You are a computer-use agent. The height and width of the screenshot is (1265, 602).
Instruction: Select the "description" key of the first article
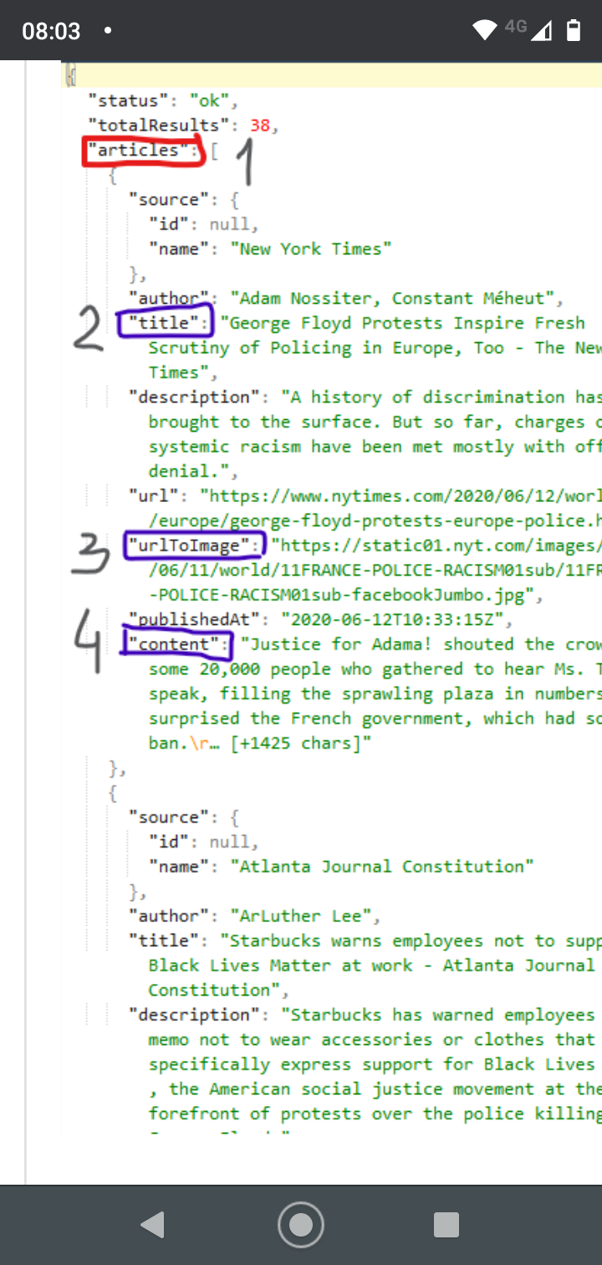pos(194,397)
